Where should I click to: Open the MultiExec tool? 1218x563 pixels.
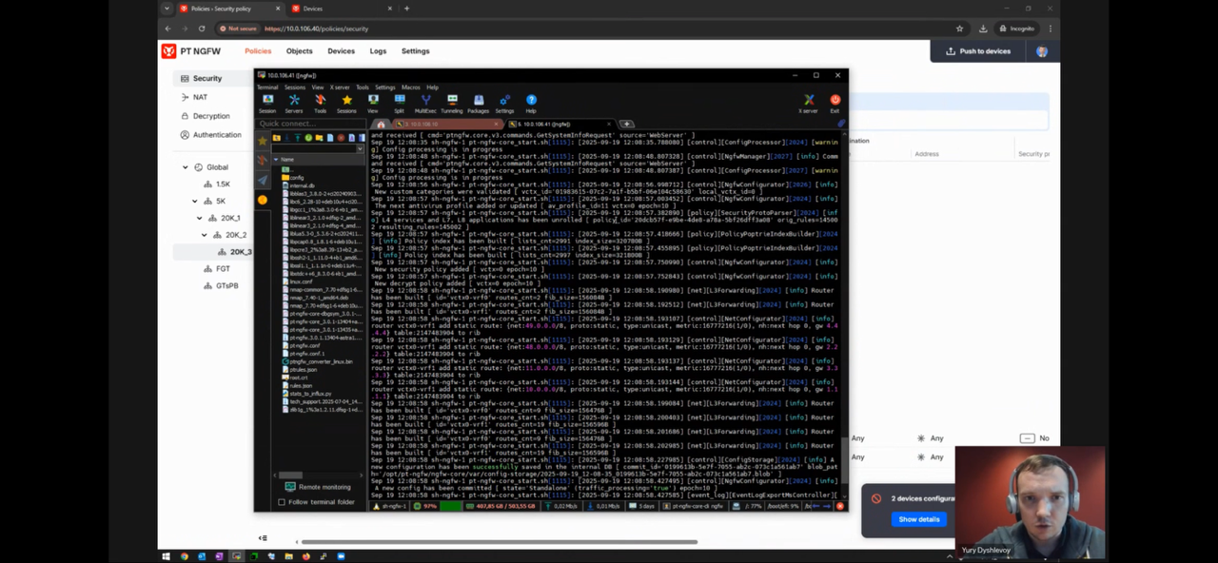425,103
